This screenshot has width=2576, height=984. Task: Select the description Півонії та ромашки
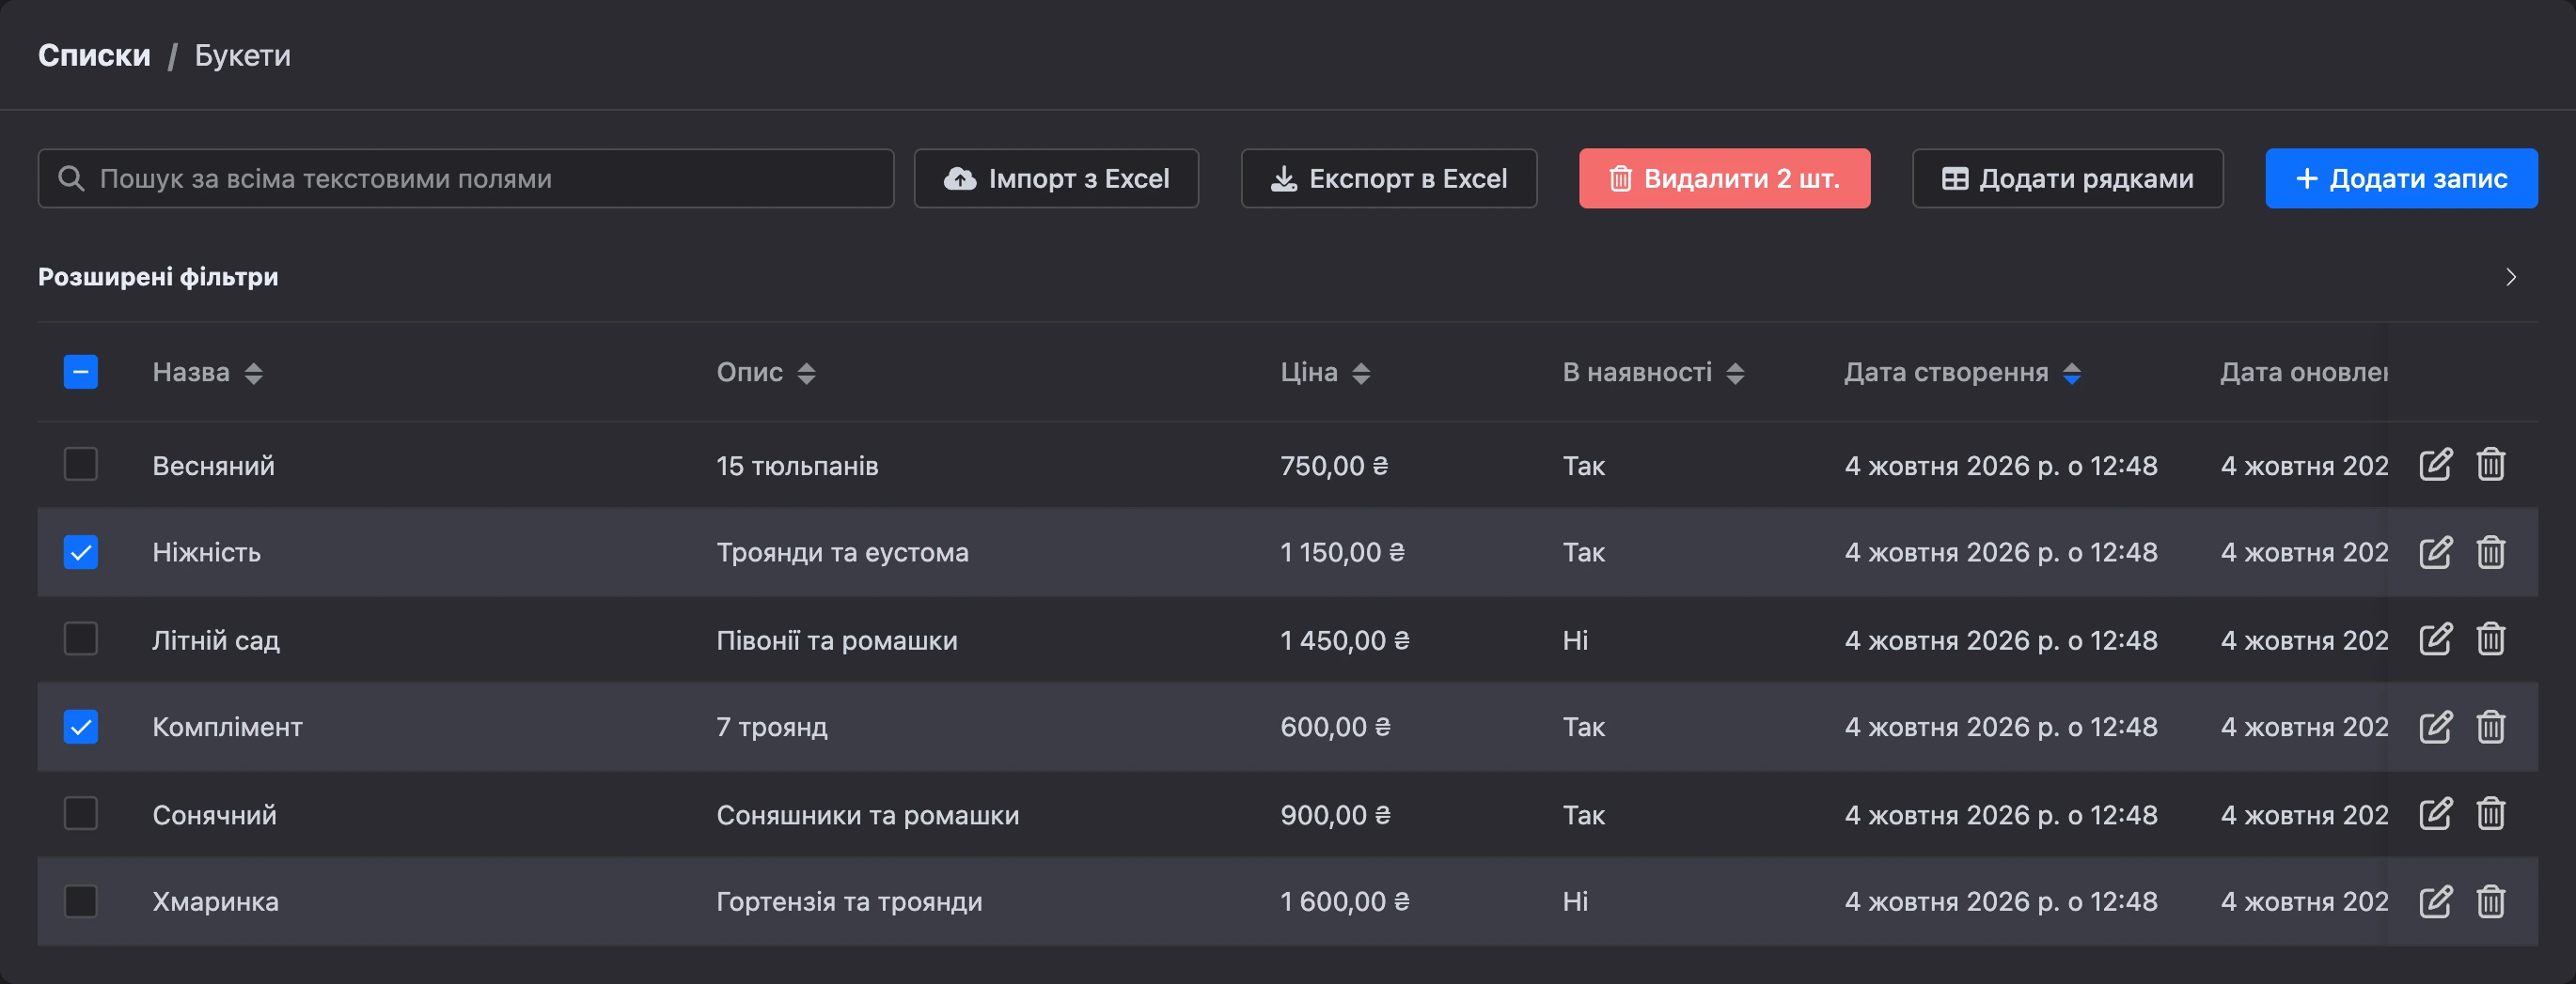click(836, 639)
